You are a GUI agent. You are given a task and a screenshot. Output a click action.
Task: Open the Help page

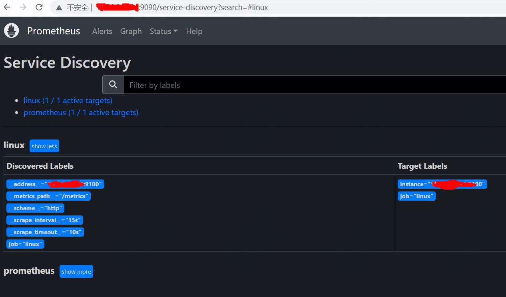point(194,31)
